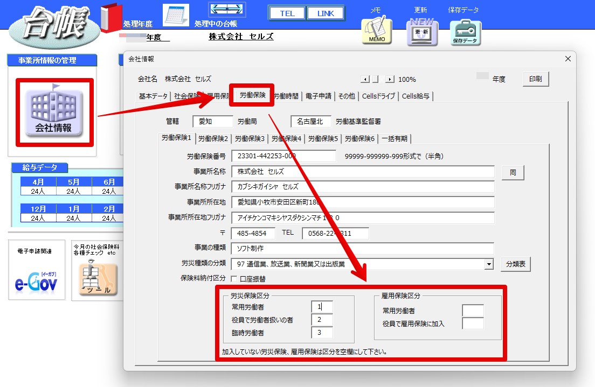Switch to the 労働保険 tab
The height and width of the screenshot is (387, 595).
(253, 95)
